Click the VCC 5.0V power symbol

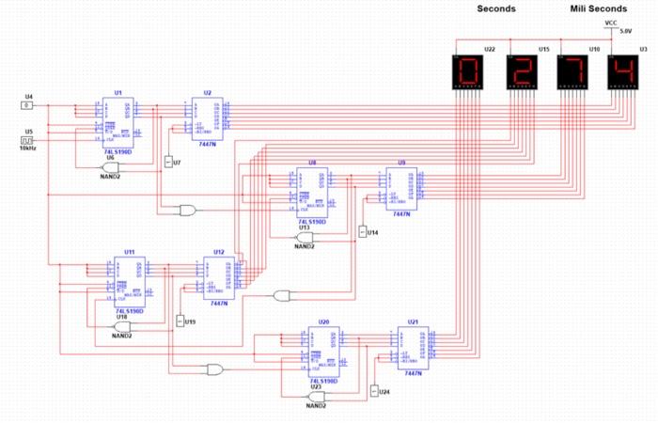[x=611, y=27]
